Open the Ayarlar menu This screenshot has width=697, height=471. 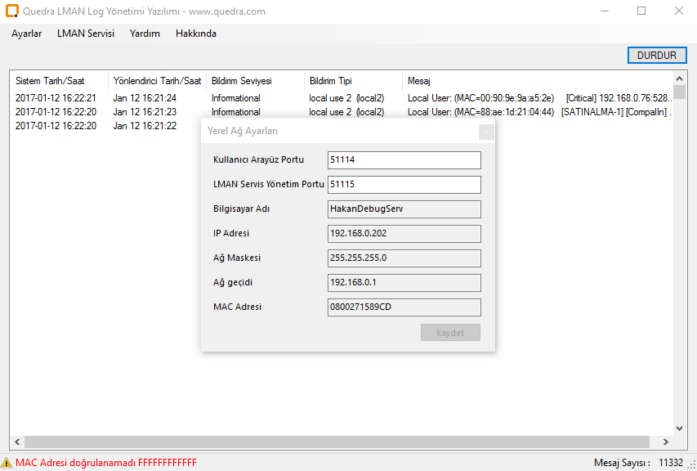[26, 34]
